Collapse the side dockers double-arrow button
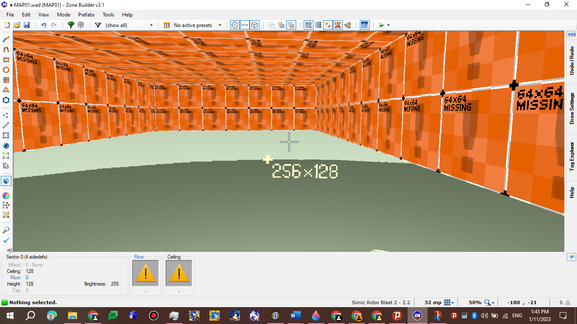577x324 pixels. (572, 34)
